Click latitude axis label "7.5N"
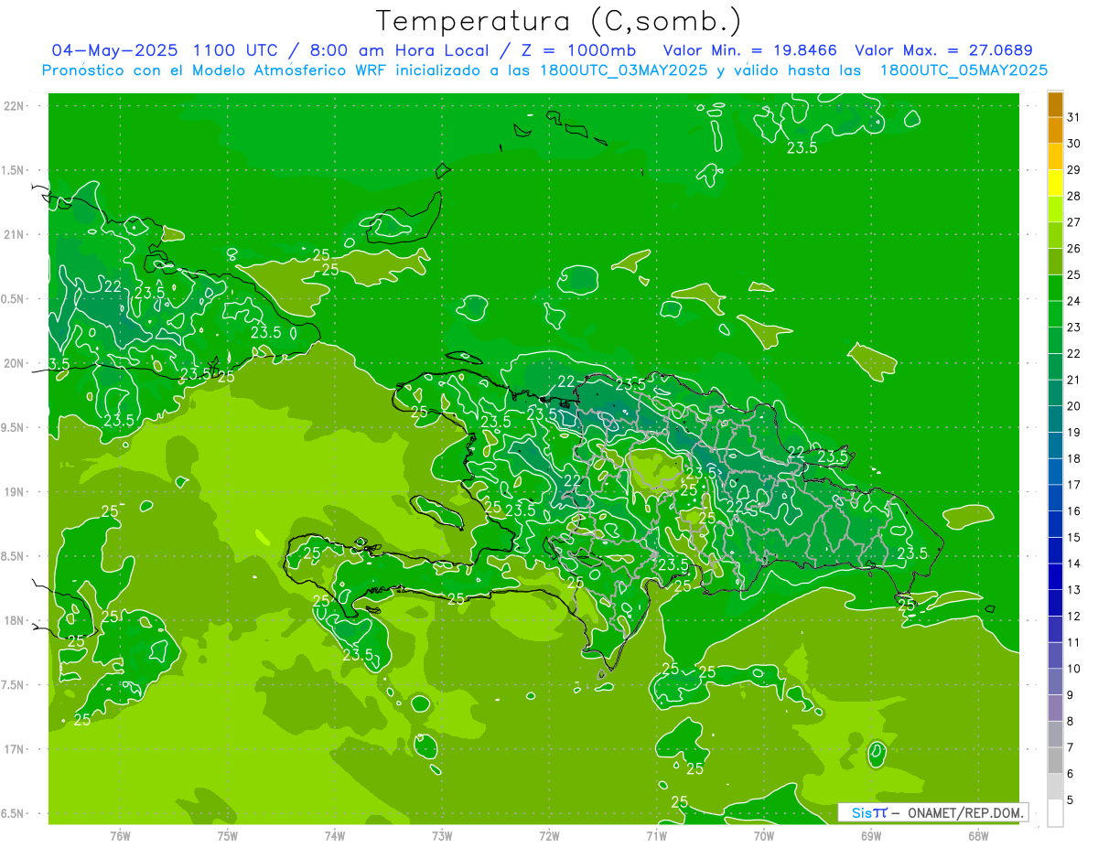The width and height of the screenshot is (1098, 848). [15, 685]
